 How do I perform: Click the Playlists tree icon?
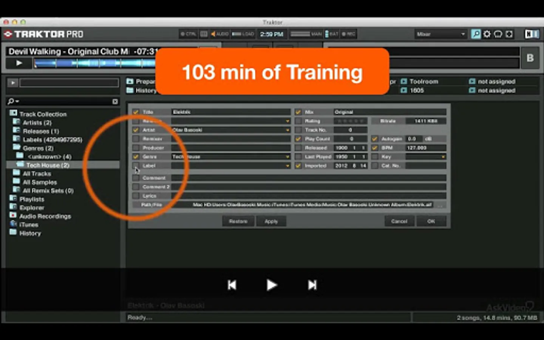13,198
